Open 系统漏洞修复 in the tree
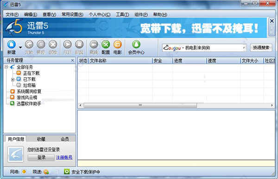This screenshot has height=179, width=278. tap(29, 92)
